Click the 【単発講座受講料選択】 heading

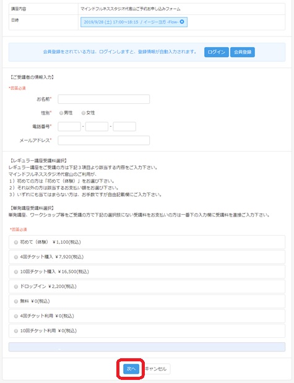pos(32,208)
